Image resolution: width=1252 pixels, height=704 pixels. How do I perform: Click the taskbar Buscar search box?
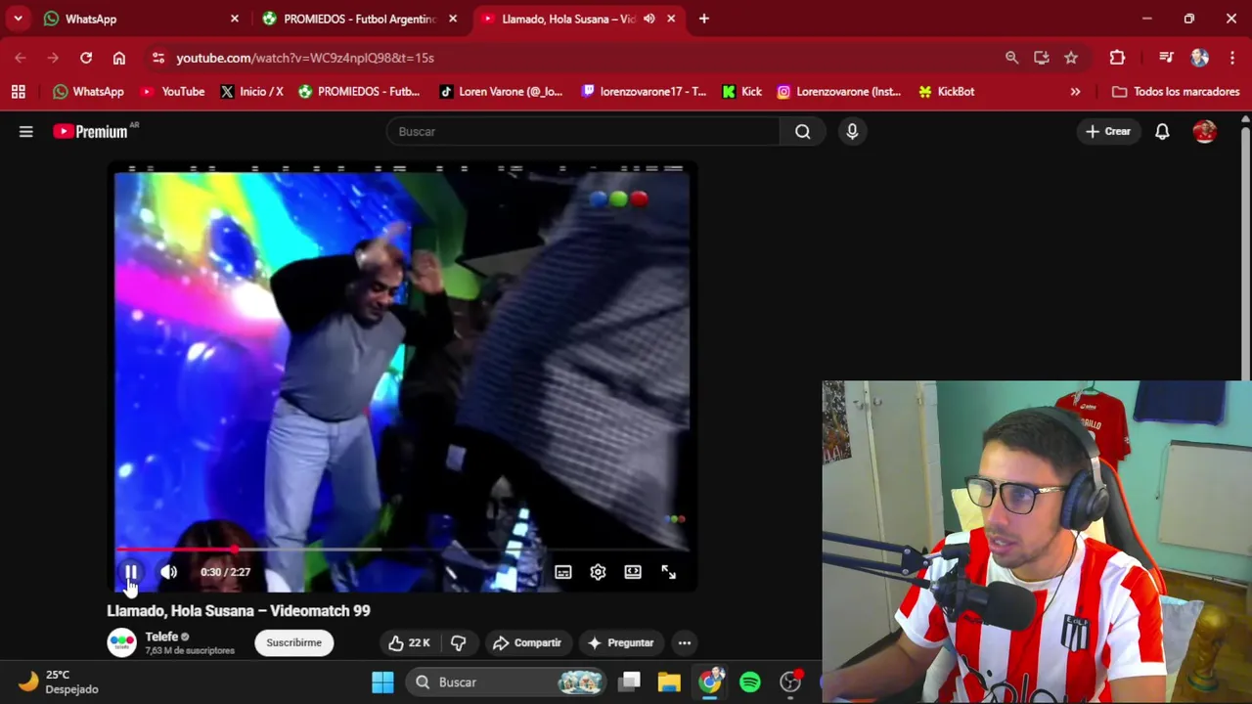[x=507, y=682]
